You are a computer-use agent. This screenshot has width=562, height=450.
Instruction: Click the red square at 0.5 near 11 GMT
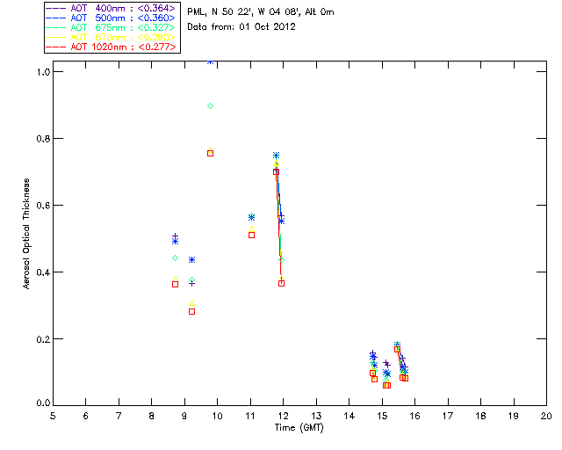tap(252, 235)
